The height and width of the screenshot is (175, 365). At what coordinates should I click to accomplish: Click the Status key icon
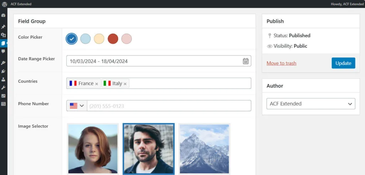269,36
